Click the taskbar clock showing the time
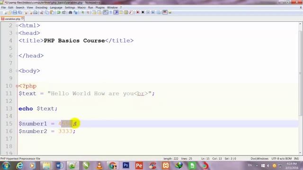 click(292, 166)
